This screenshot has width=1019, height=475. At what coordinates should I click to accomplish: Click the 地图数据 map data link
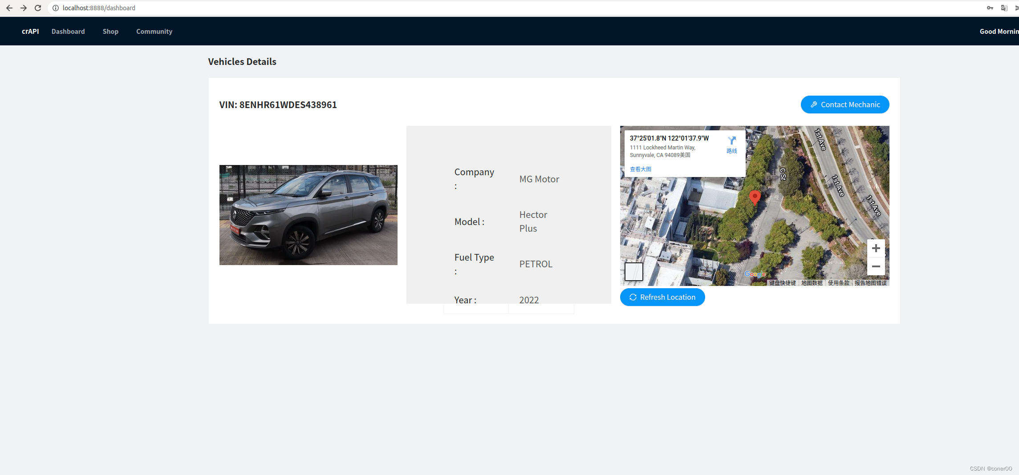(x=812, y=283)
